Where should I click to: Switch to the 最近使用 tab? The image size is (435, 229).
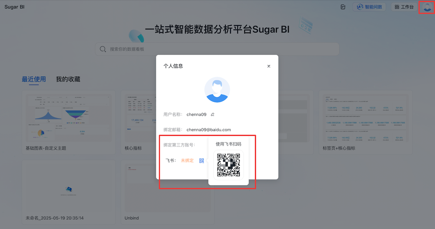34,79
